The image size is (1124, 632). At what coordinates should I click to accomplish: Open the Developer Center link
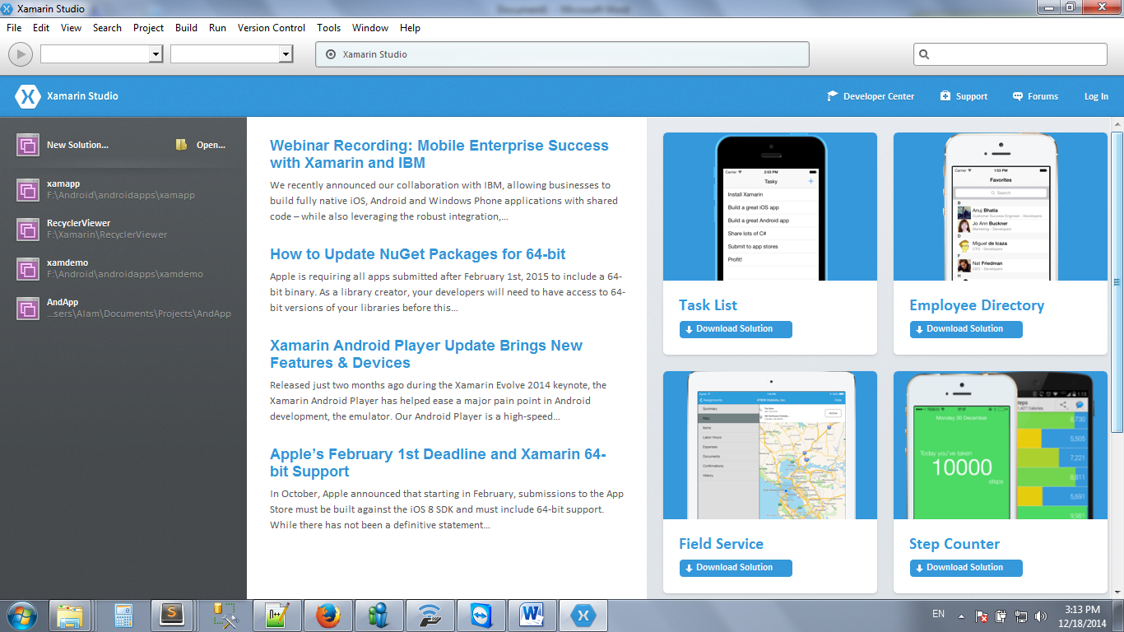click(879, 96)
